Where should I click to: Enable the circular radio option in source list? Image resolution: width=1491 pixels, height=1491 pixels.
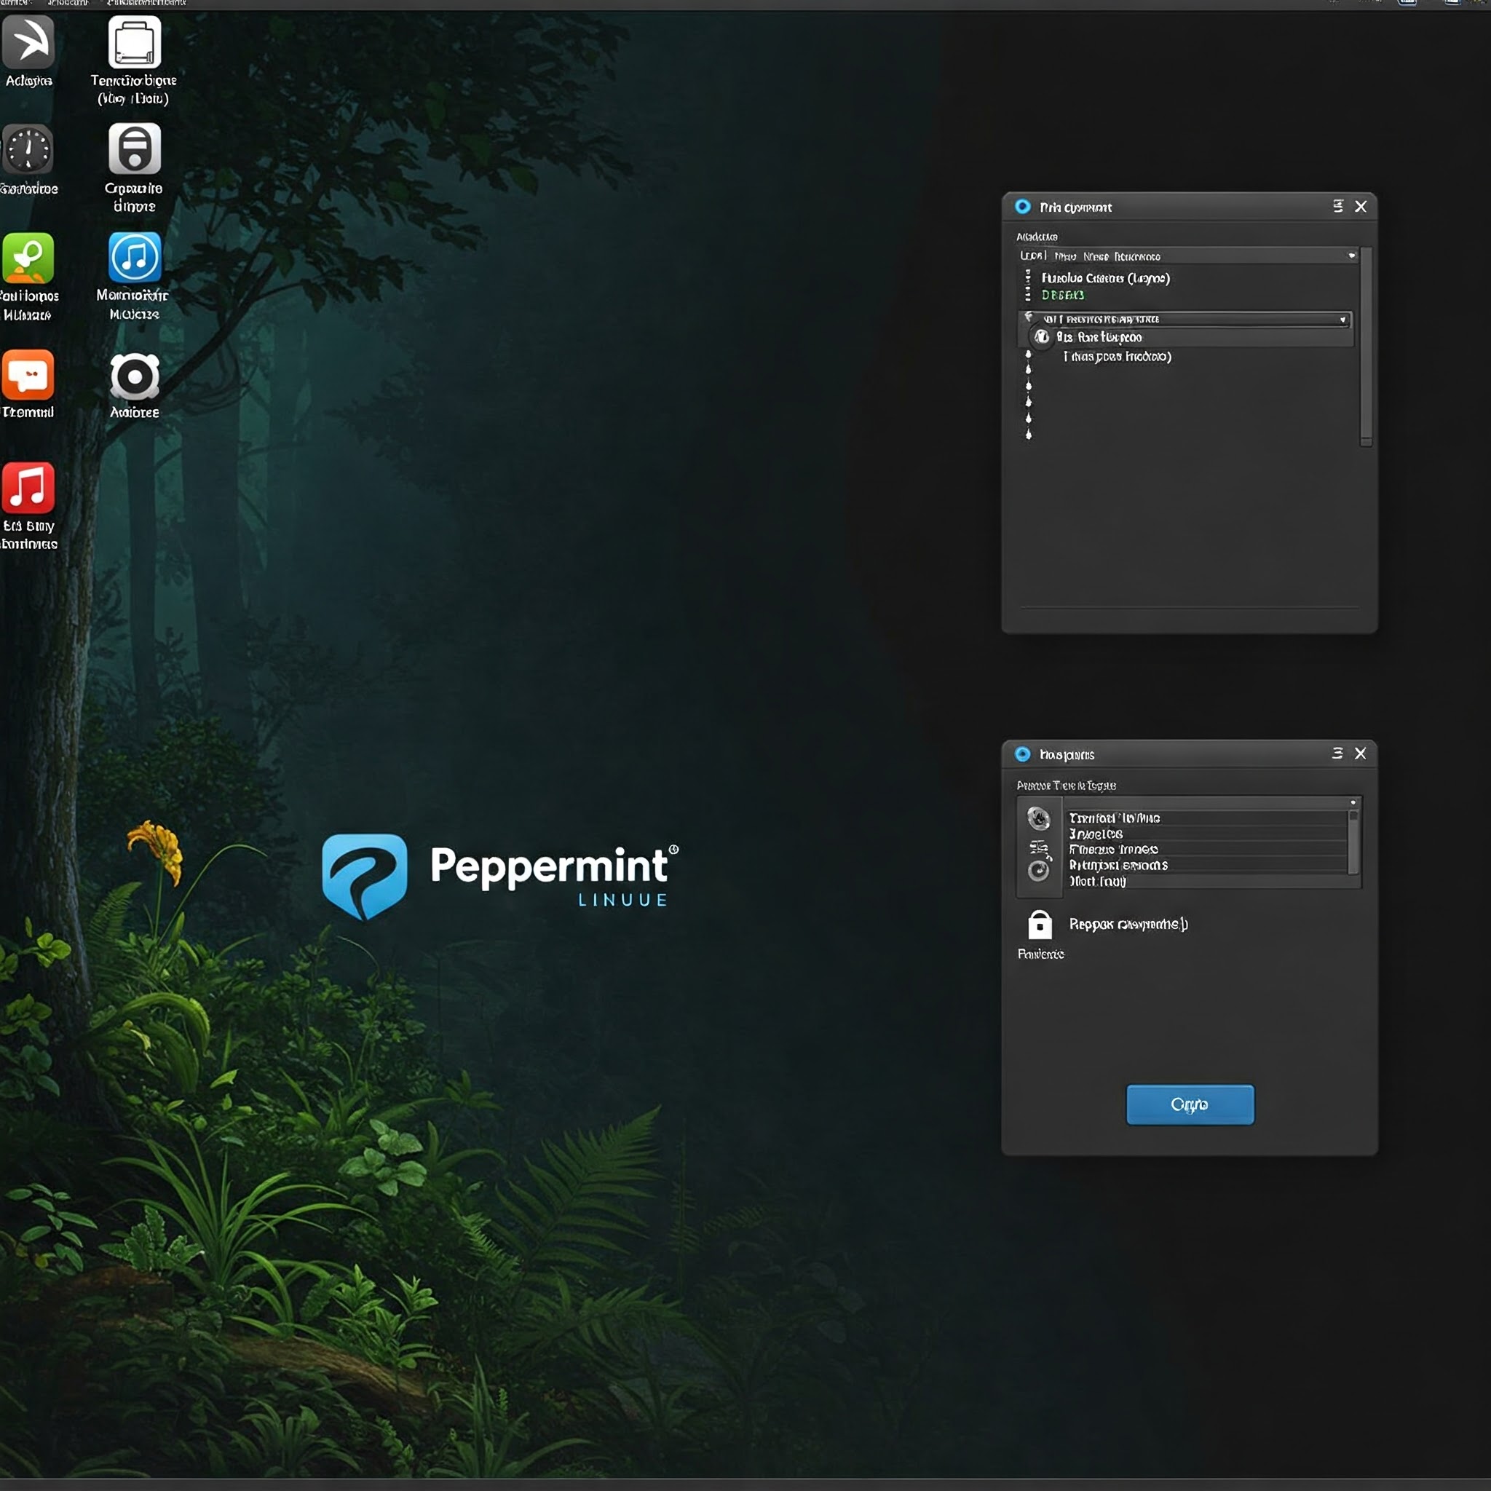tap(1040, 337)
